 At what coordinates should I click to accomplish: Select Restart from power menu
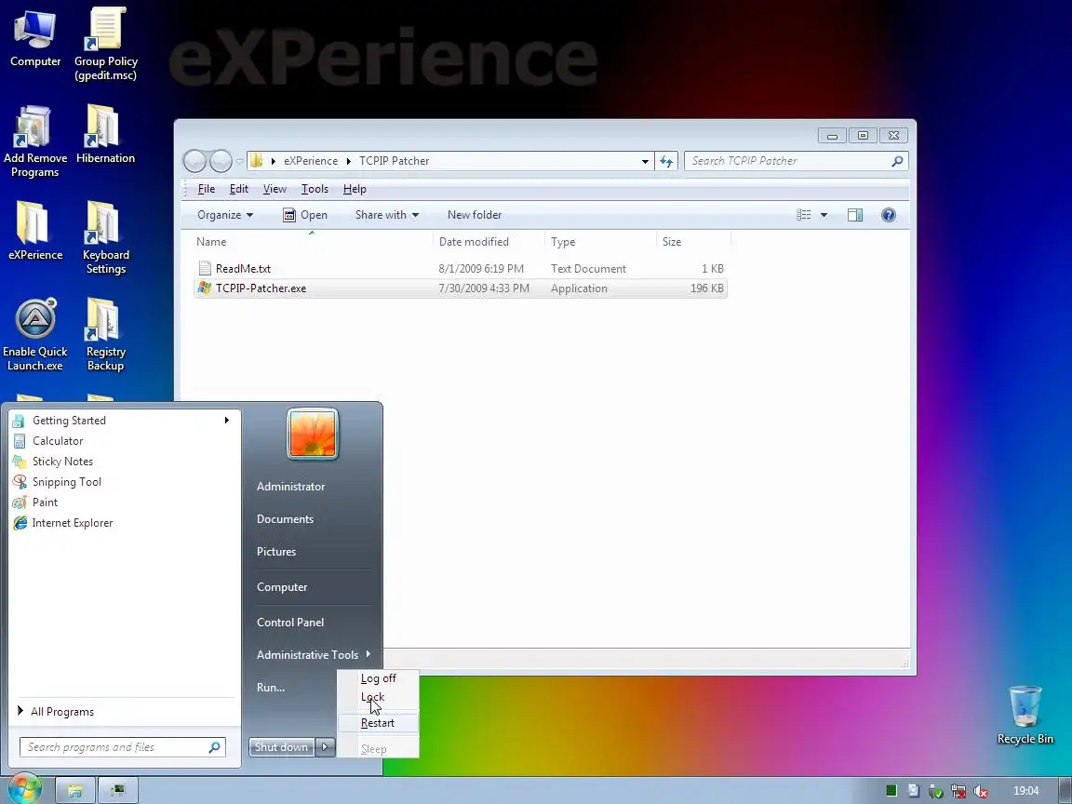[x=378, y=723]
